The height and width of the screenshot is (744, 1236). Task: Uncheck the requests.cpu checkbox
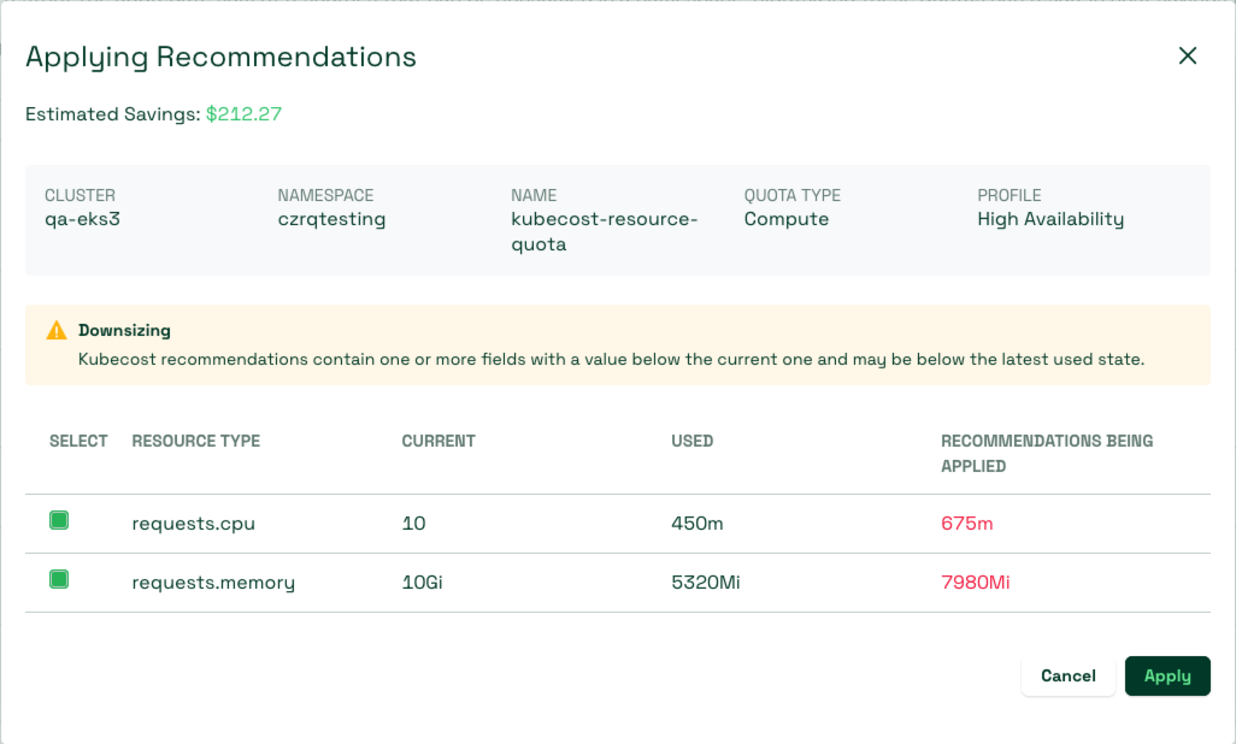tap(59, 520)
